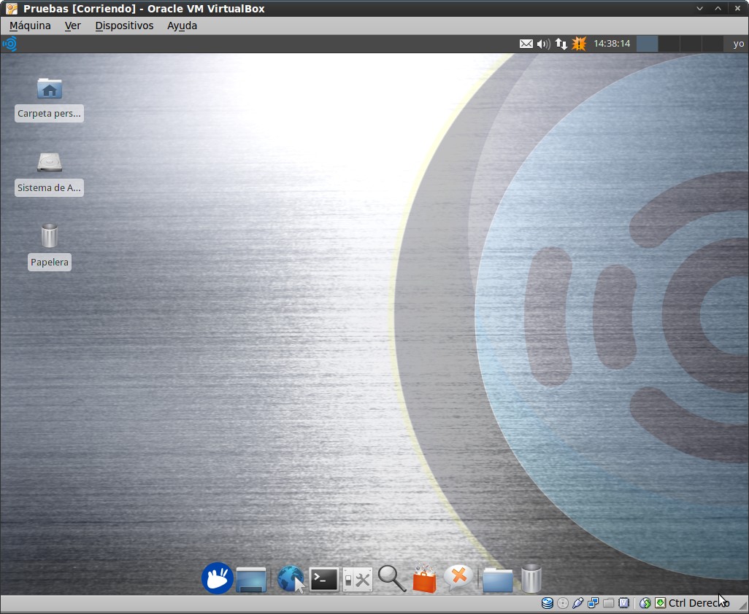Click the 'yo' user session button
Image resolution: width=749 pixels, height=614 pixels.
tap(738, 44)
